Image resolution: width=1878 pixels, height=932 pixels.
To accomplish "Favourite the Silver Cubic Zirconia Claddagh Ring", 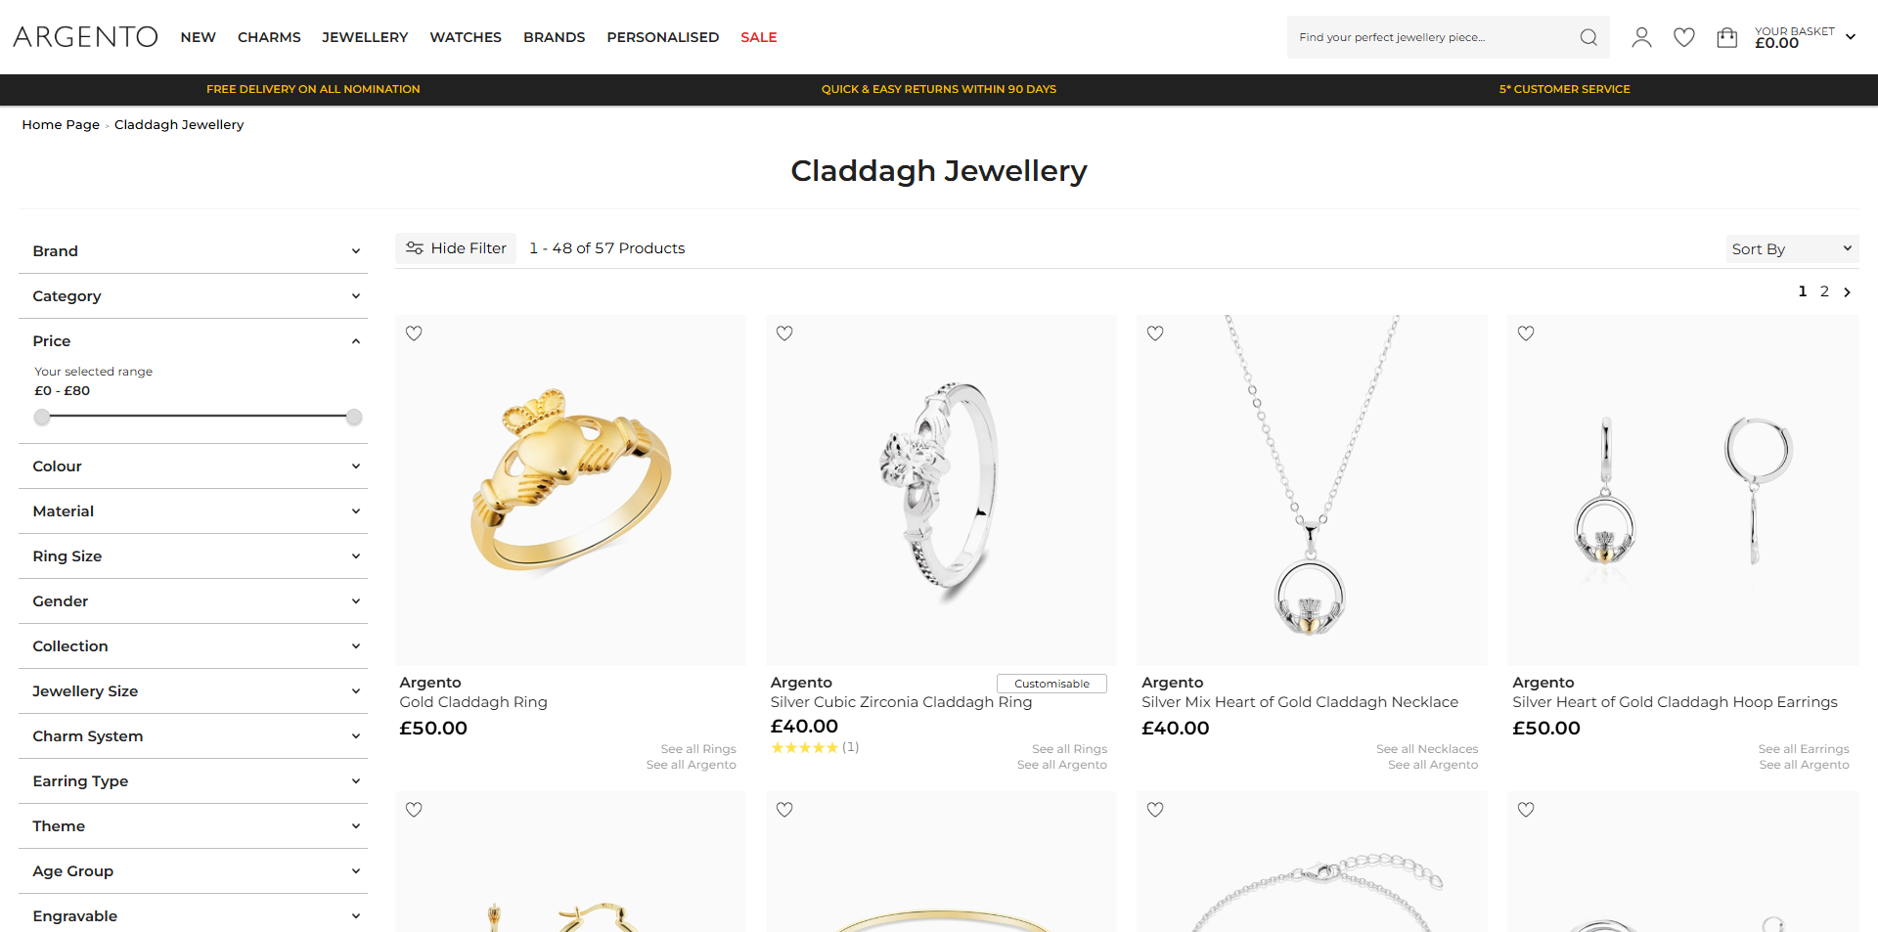I will click(784, 333).
